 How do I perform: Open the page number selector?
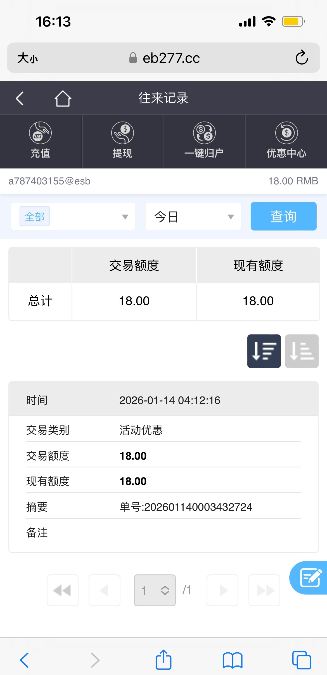155,590
